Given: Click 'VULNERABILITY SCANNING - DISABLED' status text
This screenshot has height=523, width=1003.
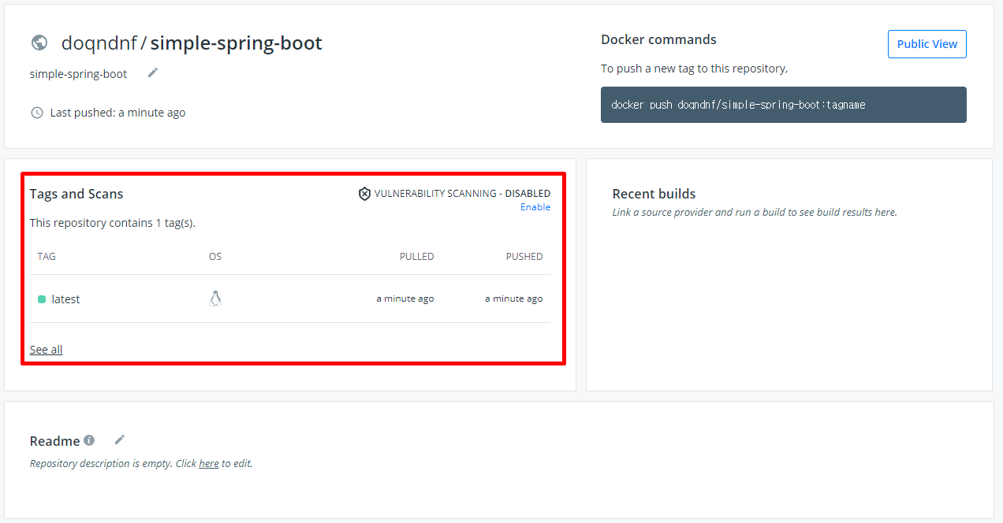Looking at the screenshot, I should click(463, 194).
